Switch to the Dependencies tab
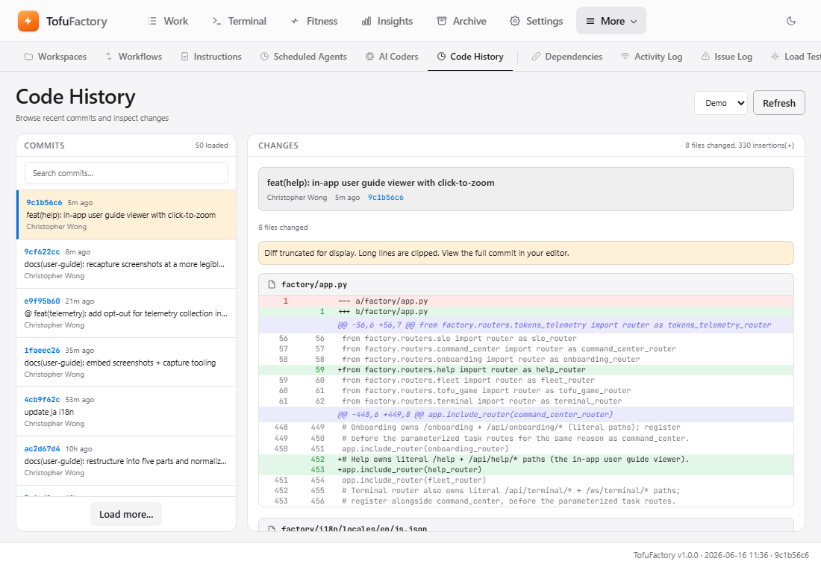The image size is (821, 567). (x=567, y=57)
